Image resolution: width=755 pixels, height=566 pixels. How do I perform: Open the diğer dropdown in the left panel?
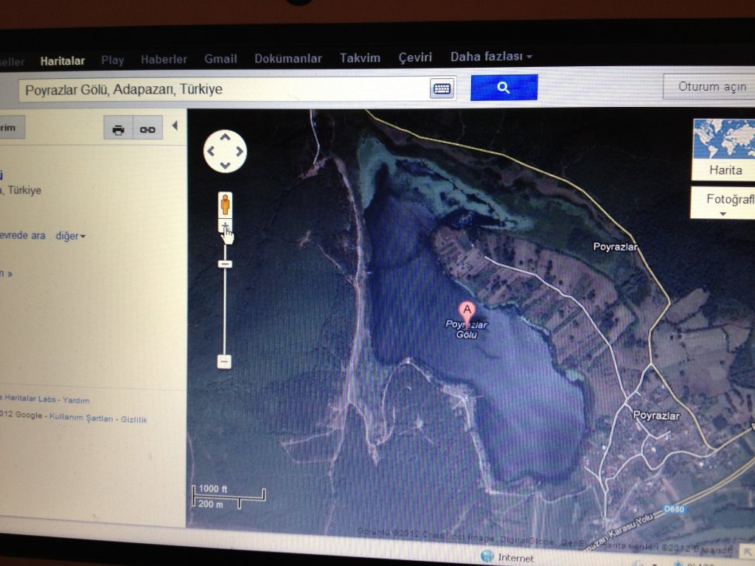70,236
